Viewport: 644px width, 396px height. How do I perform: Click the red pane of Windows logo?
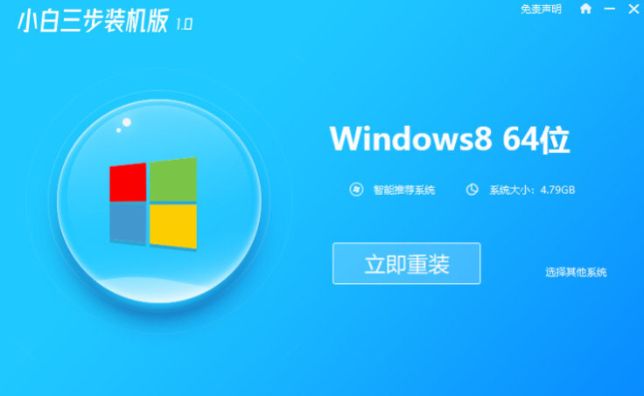coord(128,182)
